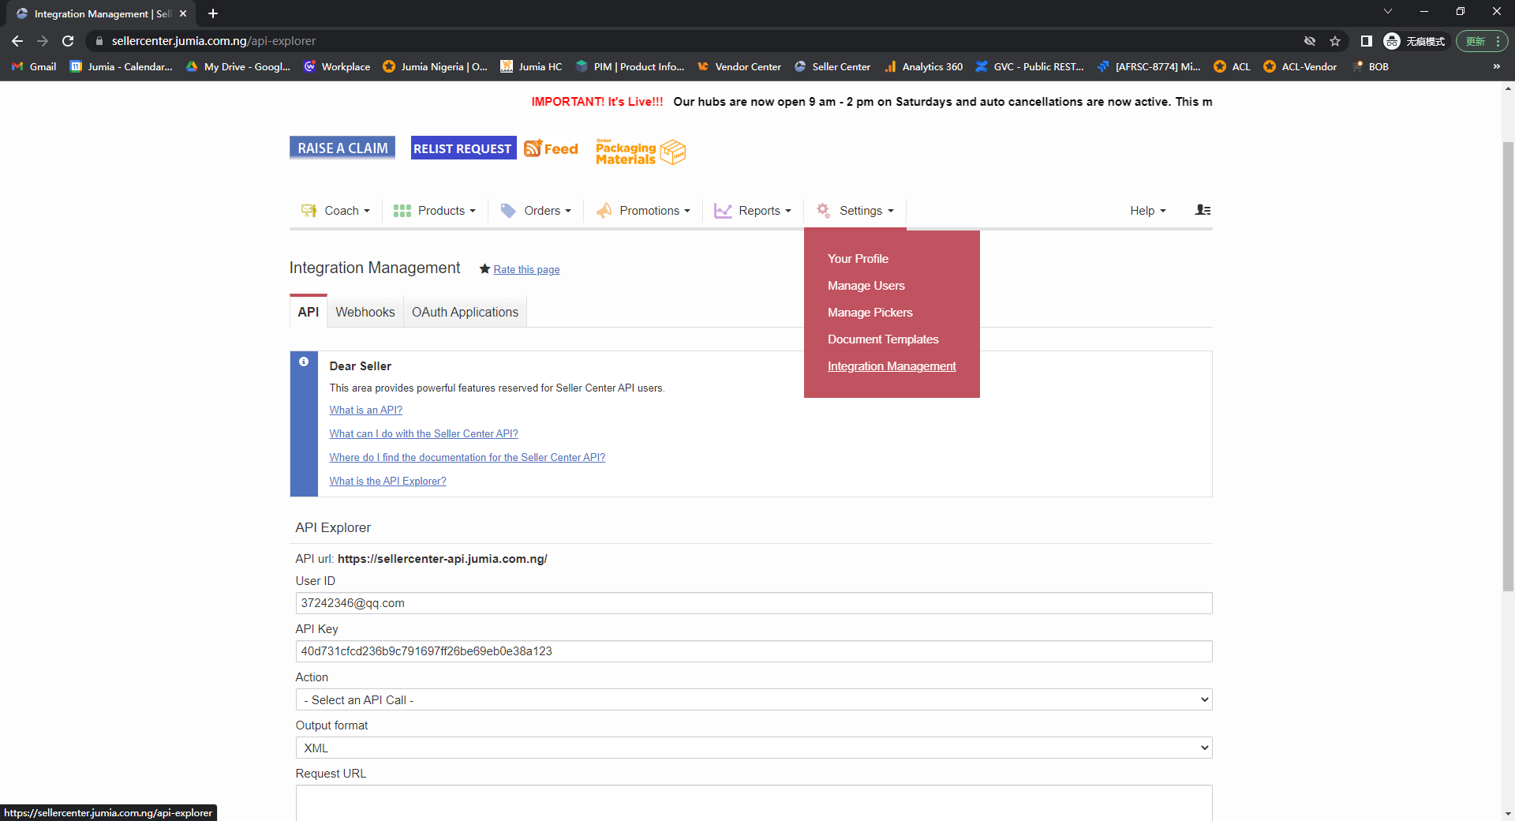Click the User ID input field
Screen dimensions: 1515x821
click(754, 603)
